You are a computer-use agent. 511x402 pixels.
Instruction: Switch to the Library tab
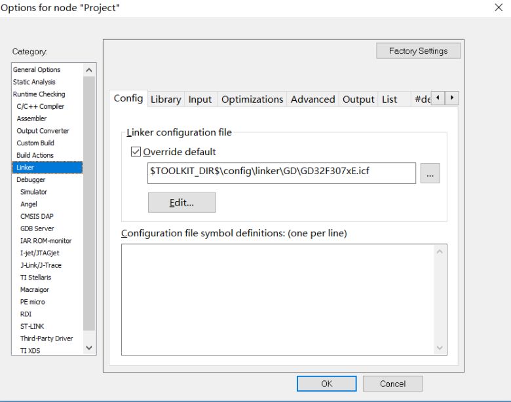(x=166, y=99)
